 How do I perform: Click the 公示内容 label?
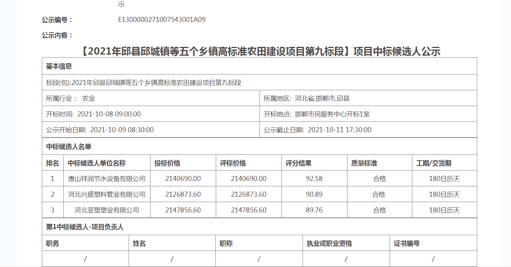coord(57,35)
